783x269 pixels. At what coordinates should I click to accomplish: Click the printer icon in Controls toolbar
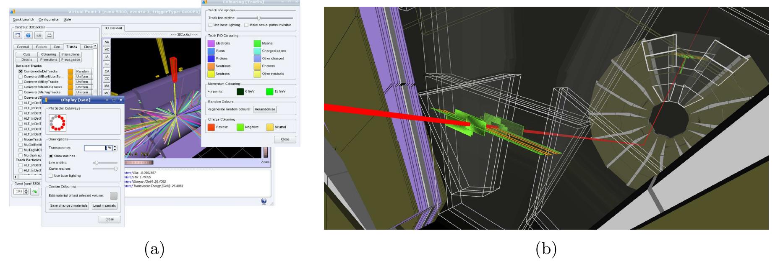coord(50,36)
